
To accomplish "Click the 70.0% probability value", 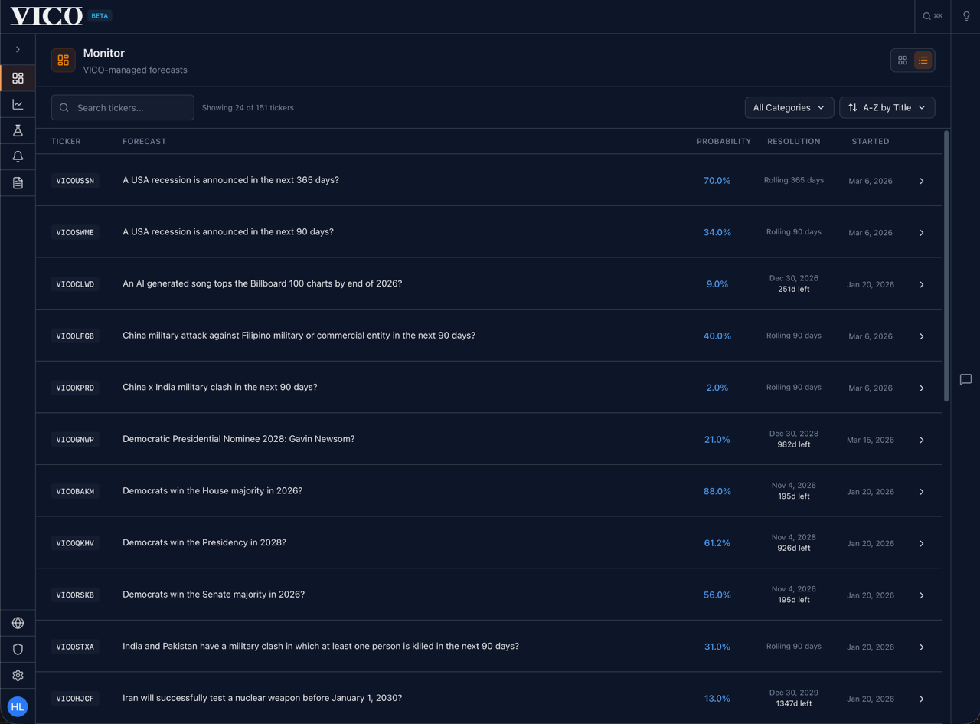I will 717,181.
